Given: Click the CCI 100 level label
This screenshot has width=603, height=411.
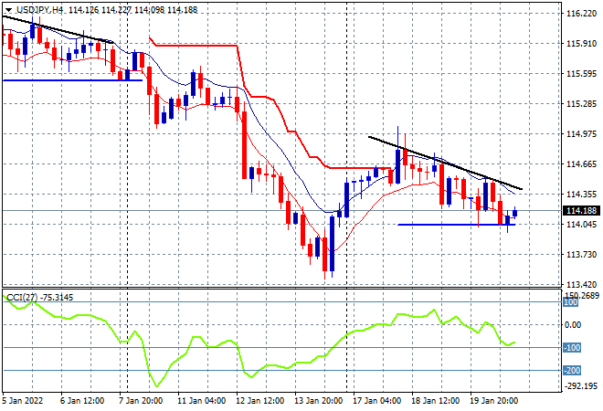Looking at the screenshot, I should (571, 302).
